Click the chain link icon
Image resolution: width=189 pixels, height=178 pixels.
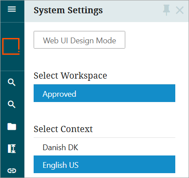point(12,170)
